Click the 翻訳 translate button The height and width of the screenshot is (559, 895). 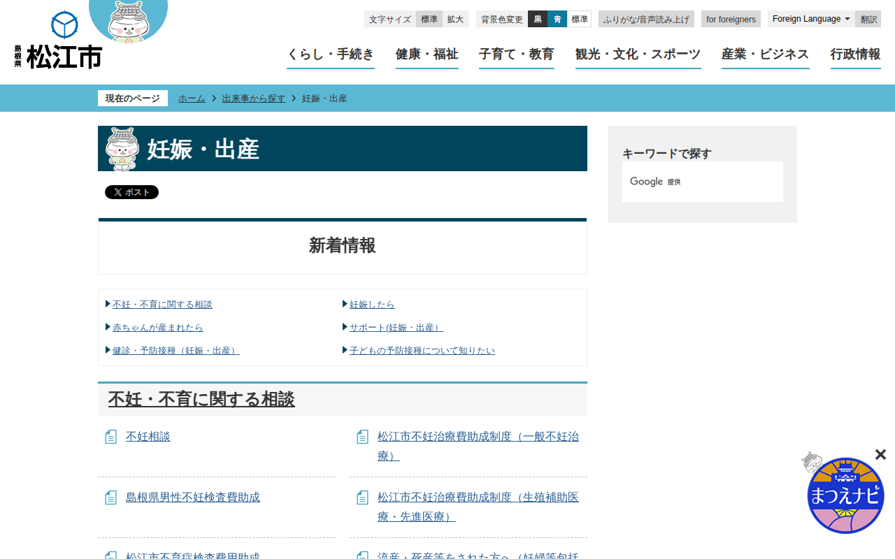pos(868,19)
